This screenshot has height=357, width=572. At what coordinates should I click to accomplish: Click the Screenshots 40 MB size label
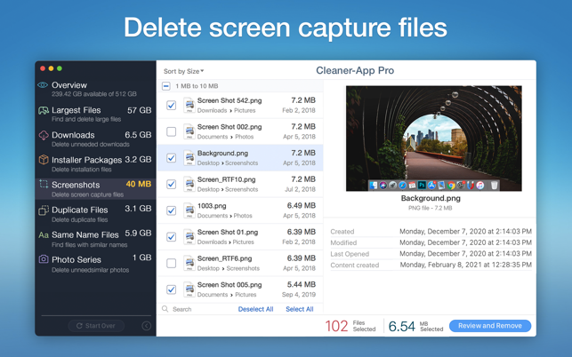click(139, 184)
